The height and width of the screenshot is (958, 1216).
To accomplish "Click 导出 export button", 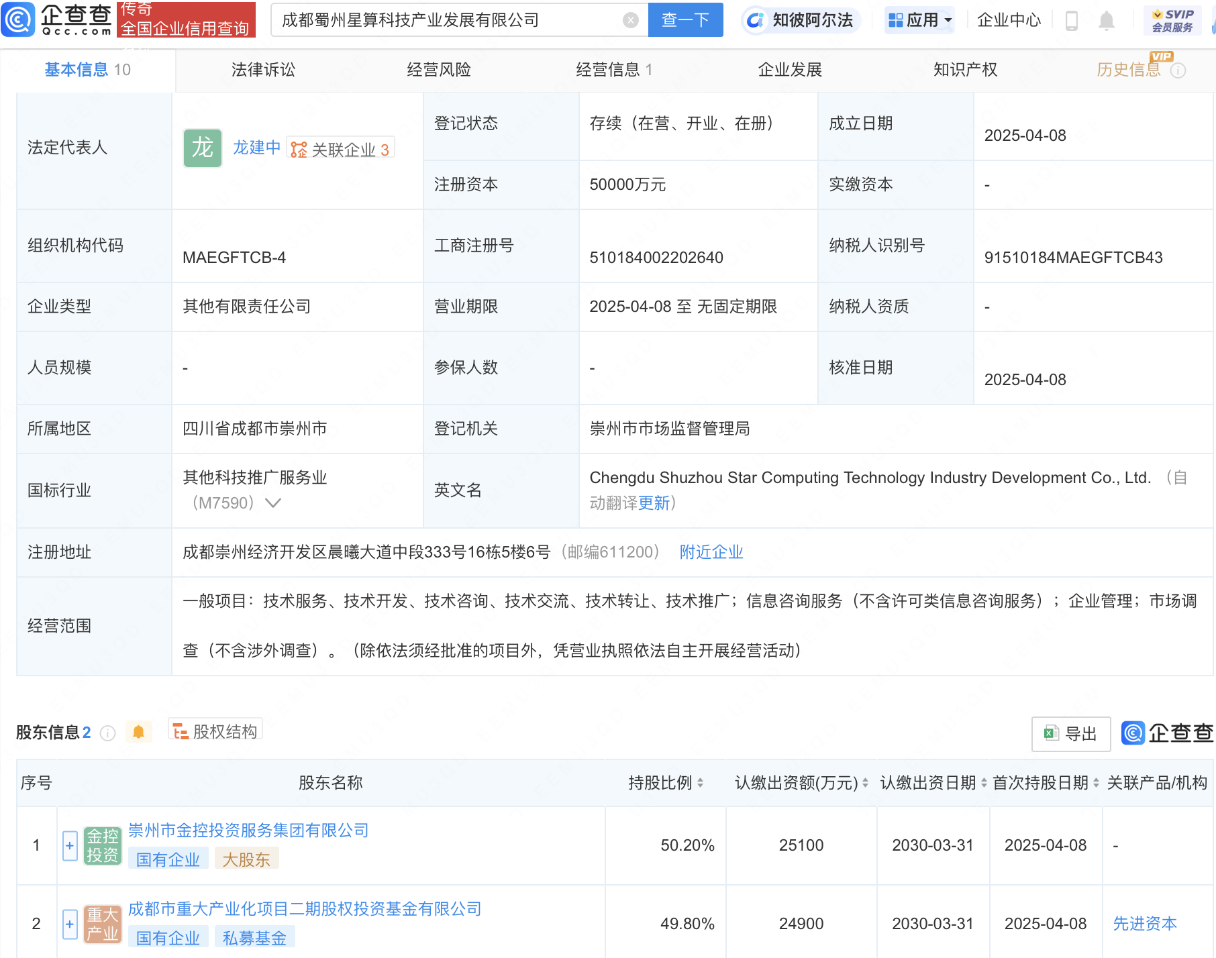I will coord(1071,734).
